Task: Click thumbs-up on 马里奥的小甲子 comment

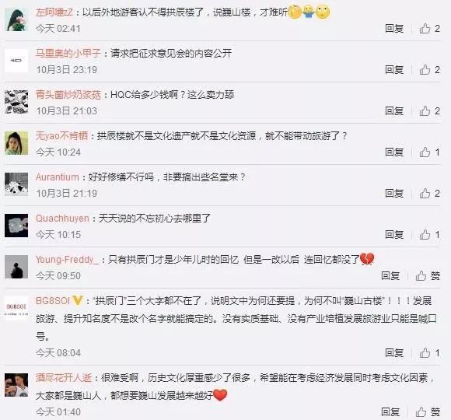Action: 429,70
